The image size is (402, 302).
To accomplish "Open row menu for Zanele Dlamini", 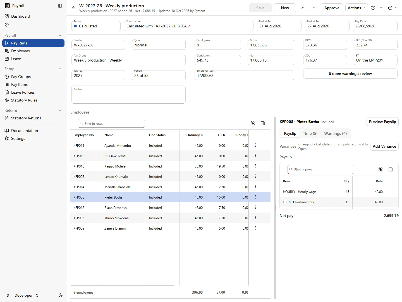I will tap(256, 228).
